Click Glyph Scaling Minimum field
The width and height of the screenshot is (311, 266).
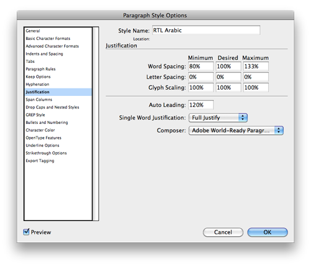pos(201,88)
